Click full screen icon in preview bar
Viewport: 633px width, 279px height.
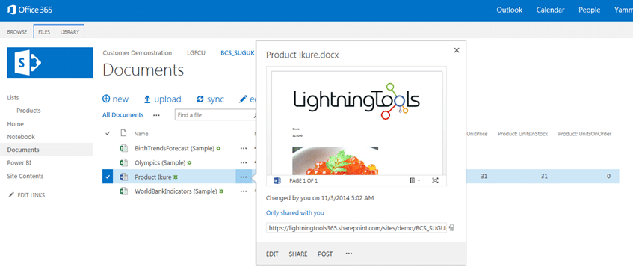(435, 180)
